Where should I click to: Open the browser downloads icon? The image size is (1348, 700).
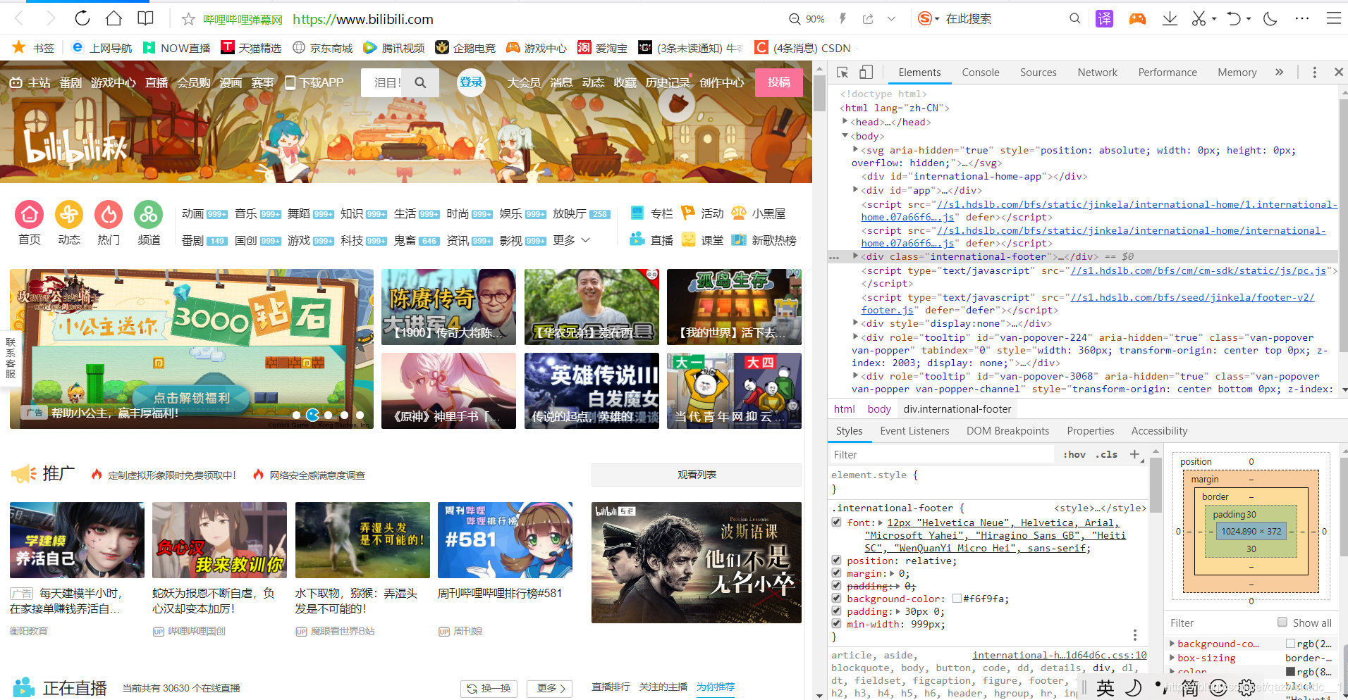[x=1170, y=18]
